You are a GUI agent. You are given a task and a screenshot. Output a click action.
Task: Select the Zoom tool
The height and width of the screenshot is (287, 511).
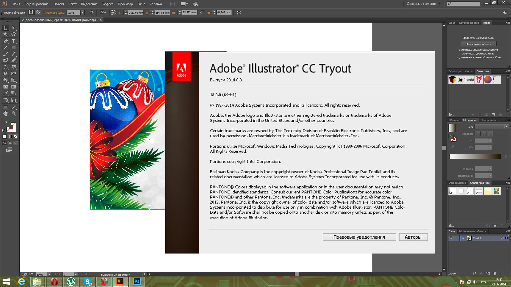(x=14, y=114)
